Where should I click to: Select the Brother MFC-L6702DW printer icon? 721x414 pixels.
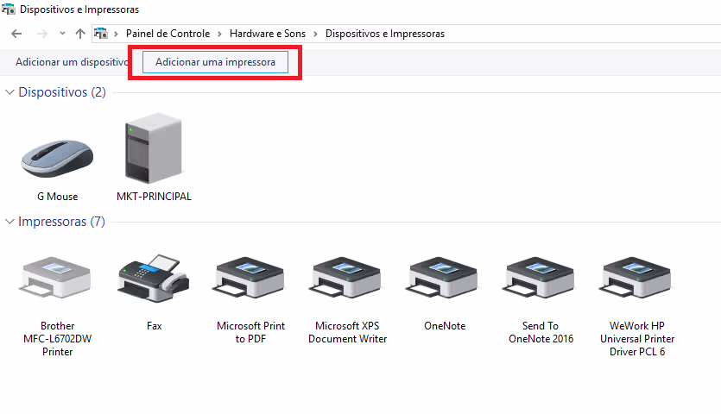click(x=55, y=278)
